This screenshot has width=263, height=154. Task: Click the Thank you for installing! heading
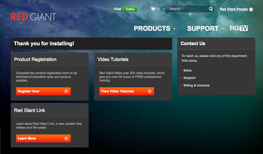pyautogui.click(x=44, y=44)
